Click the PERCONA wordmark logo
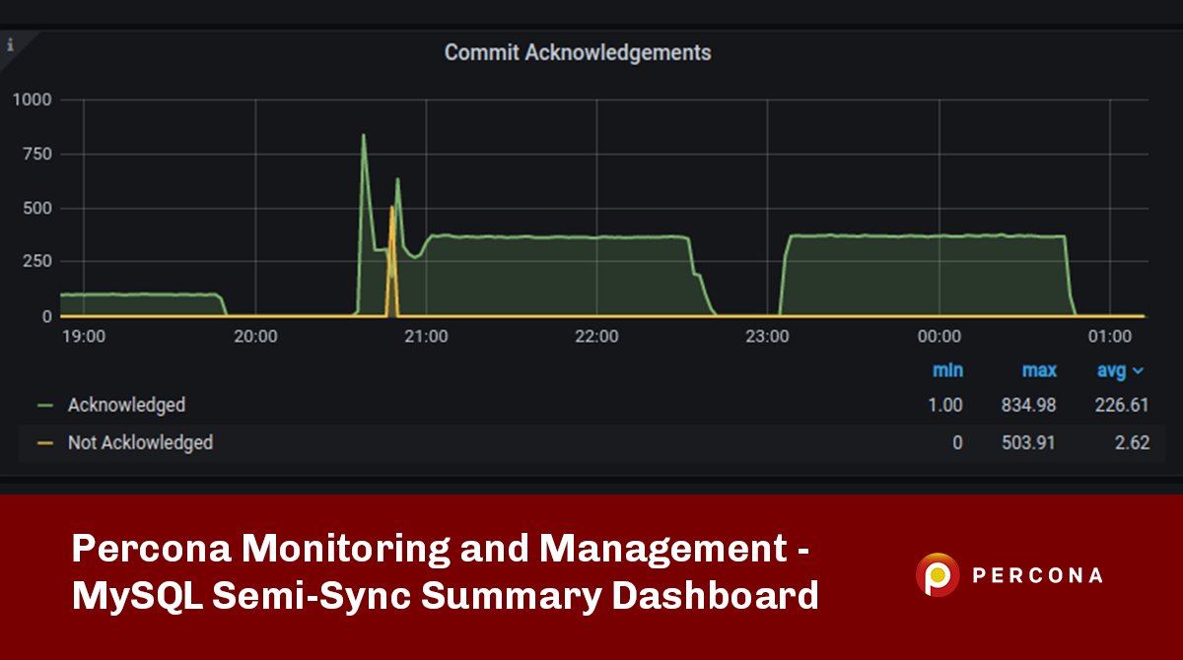 coord(1040,575)
